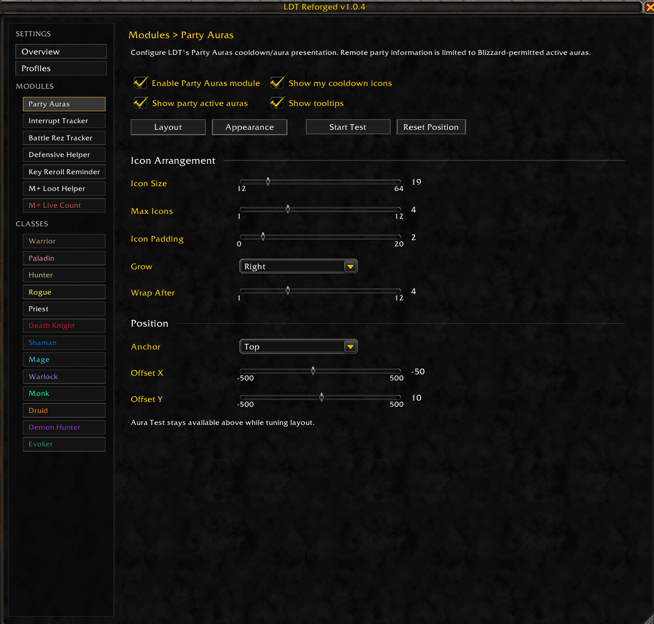Open Death Knight class settings
654x624 pixels.
(64, 326)
